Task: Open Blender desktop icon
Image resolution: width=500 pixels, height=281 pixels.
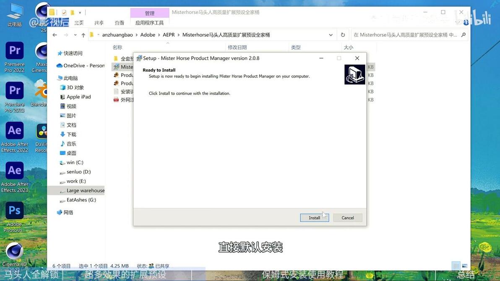Action: (39, 93)
